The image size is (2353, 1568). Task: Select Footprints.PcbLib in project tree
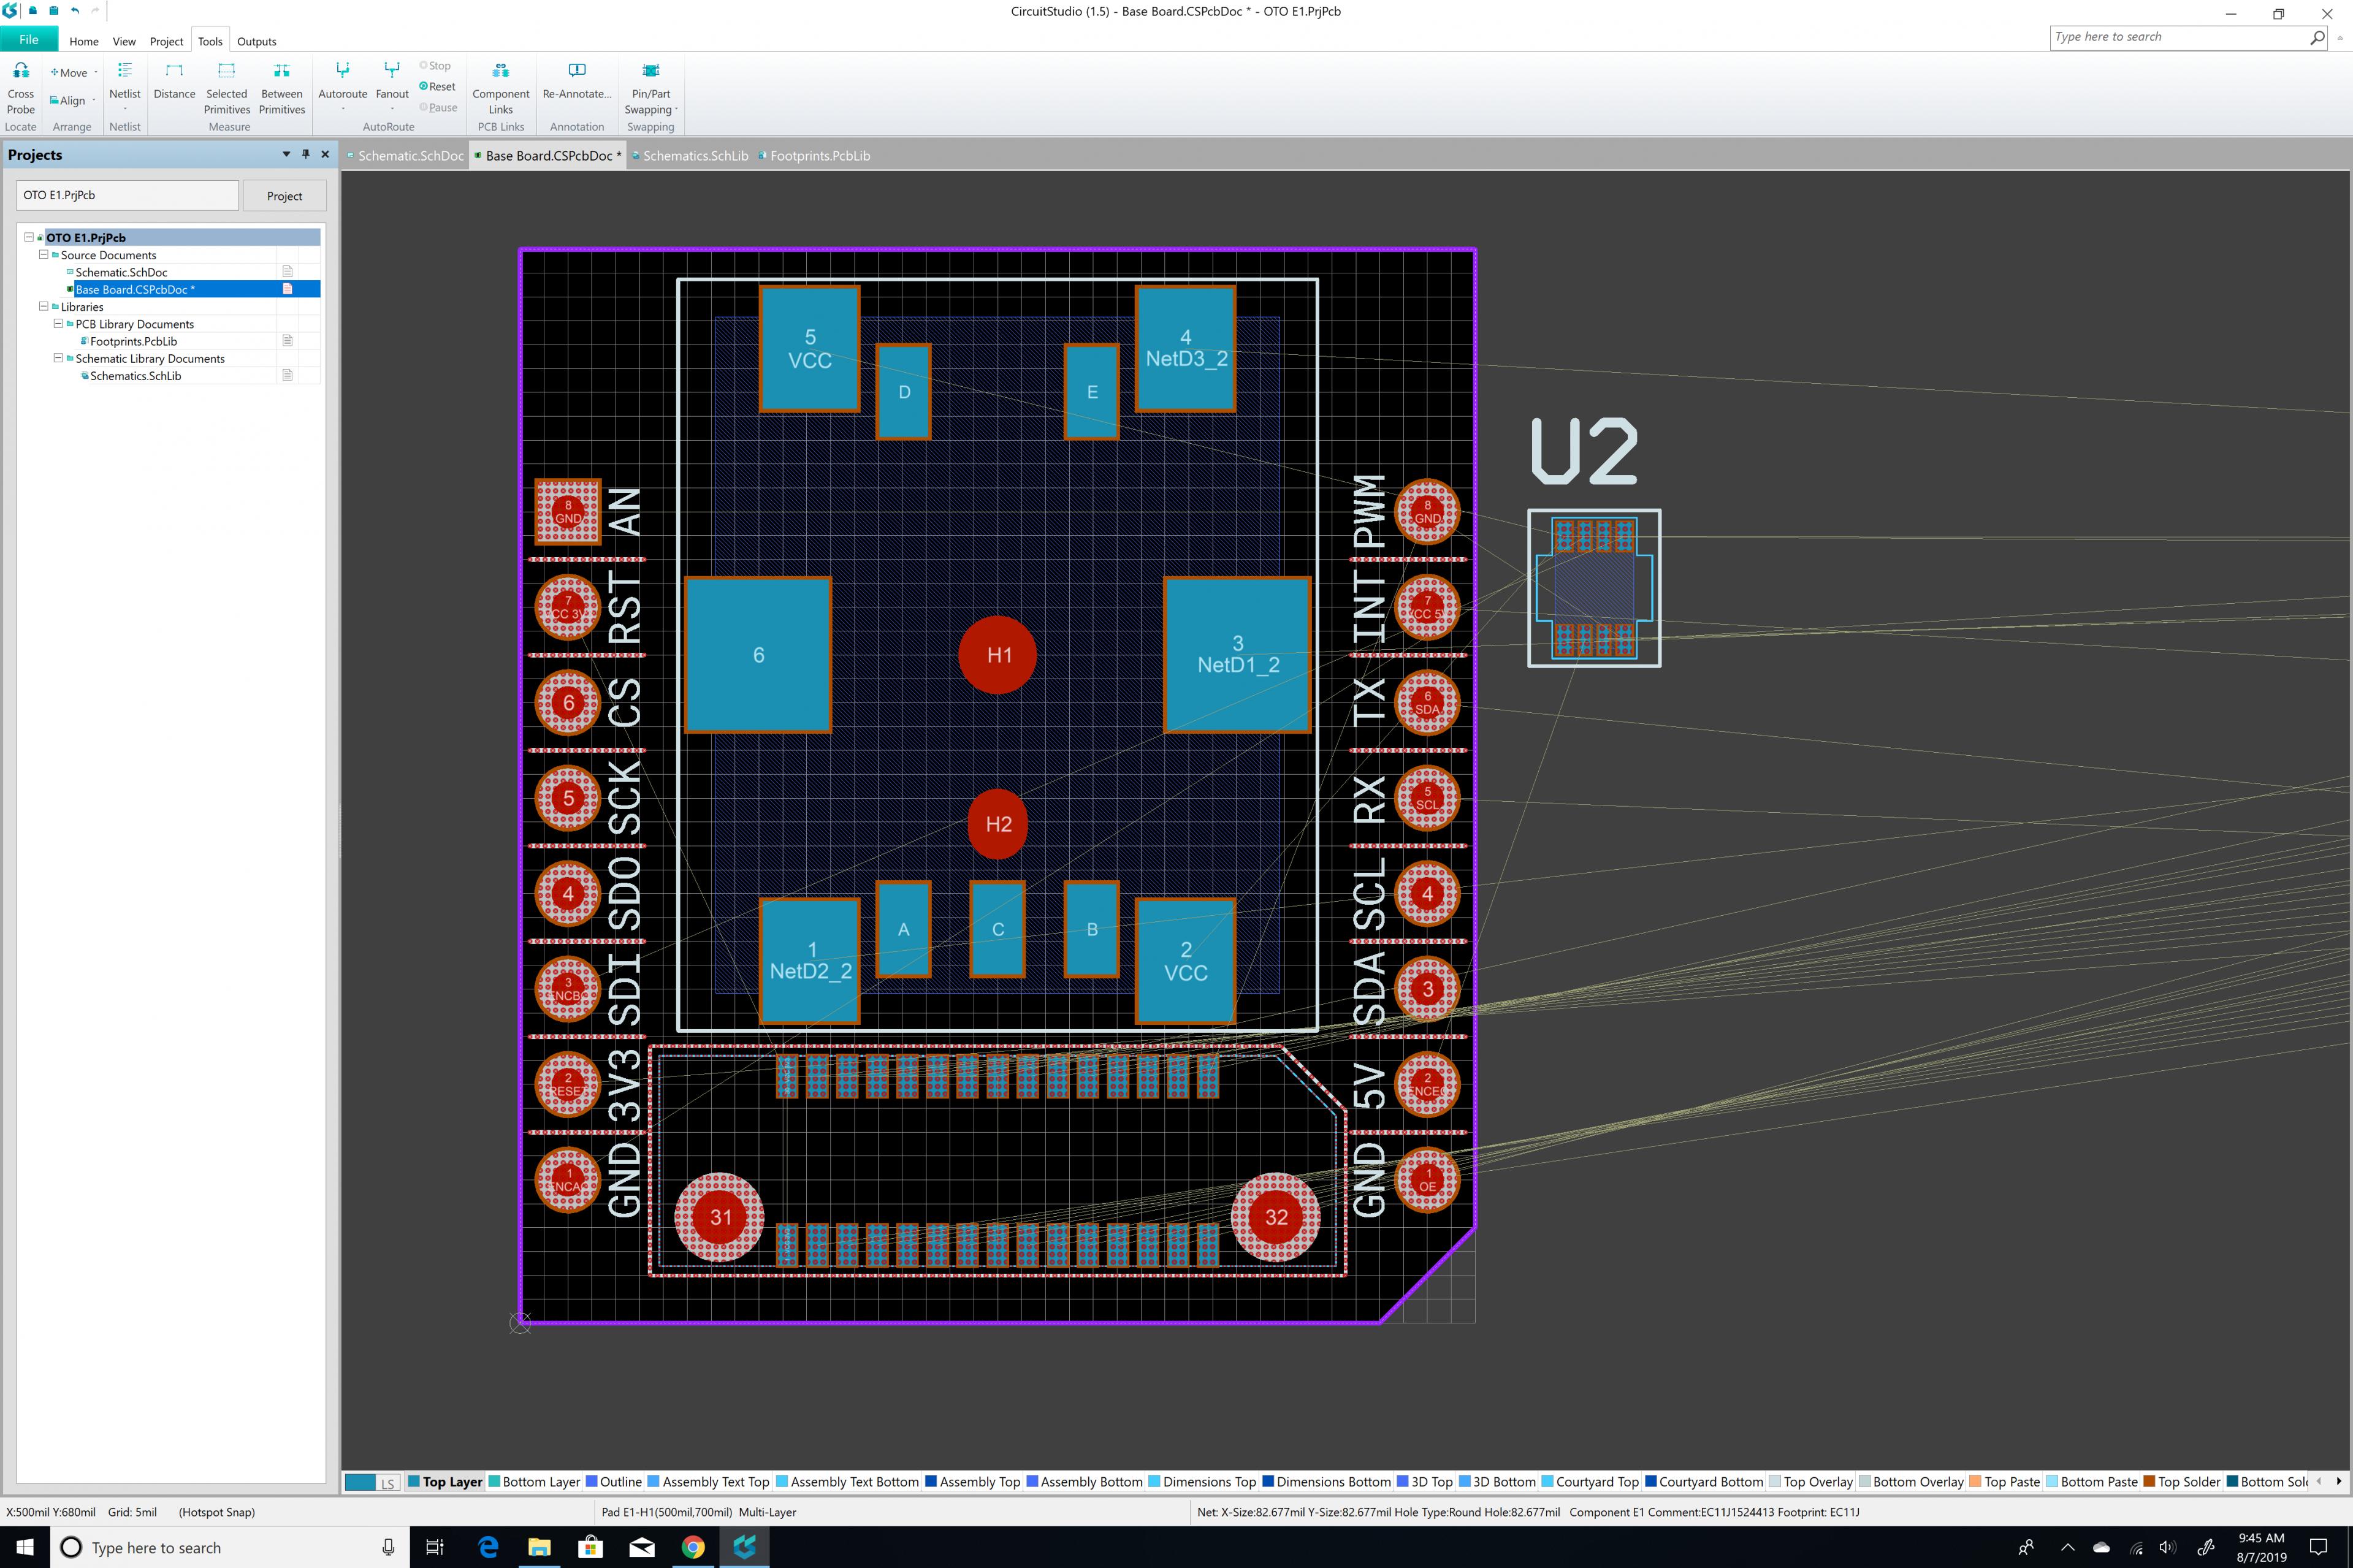tap(133, 341)
